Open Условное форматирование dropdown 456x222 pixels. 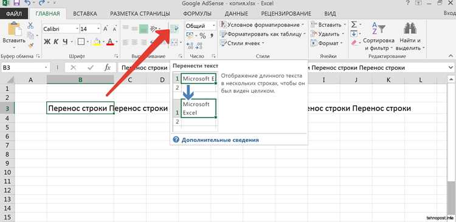(262, 25)
